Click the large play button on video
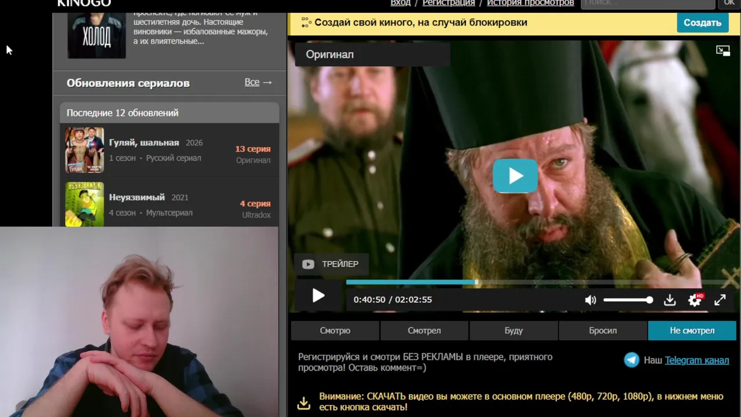The image size is (741, 417). pos(515,176)
